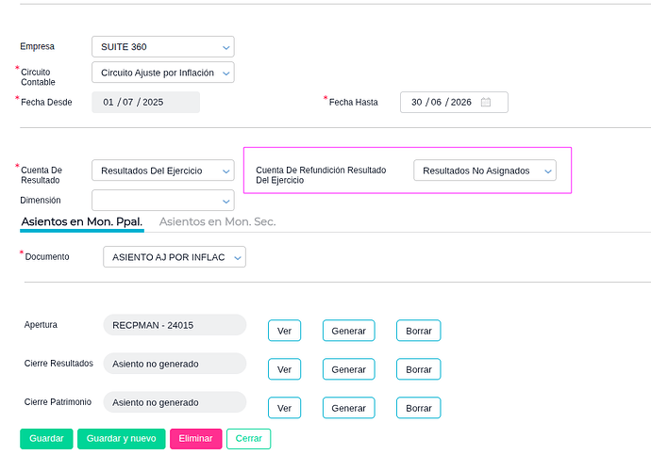Click the Empresa label
Screen dimensions: 651x455
(x=38, y=46)
